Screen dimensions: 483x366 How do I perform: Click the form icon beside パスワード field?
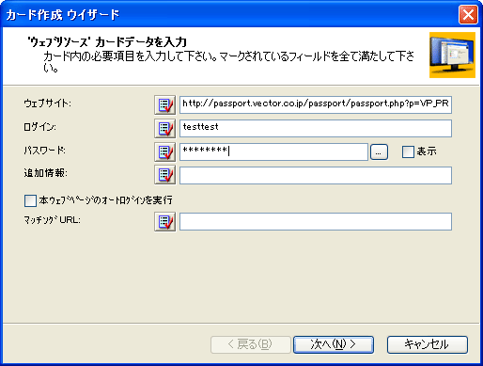click(165, 151)
